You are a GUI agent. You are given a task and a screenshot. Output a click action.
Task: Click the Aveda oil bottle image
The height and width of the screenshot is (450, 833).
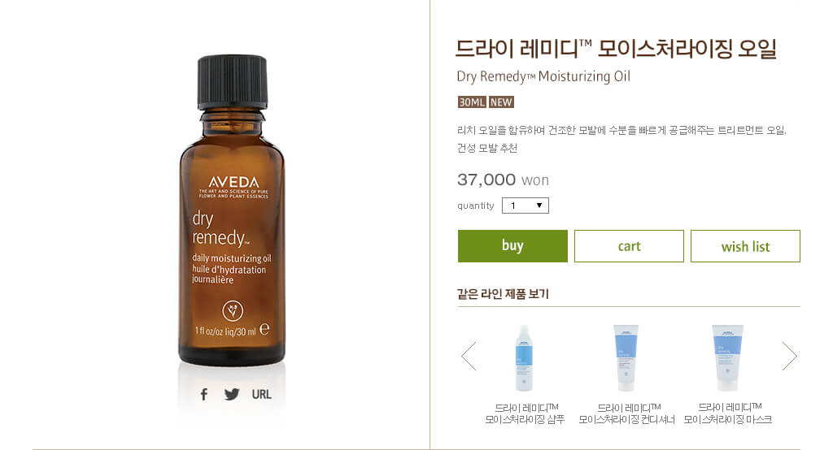pyautogui.click(x=232, y=210)
